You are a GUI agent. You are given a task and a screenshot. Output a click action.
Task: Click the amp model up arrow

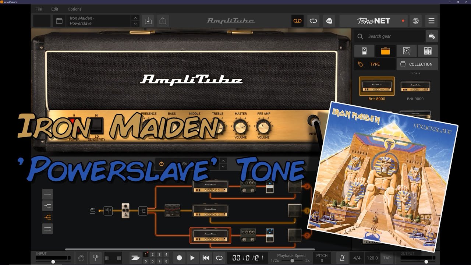pyautogui.click(x=223, y=161)
